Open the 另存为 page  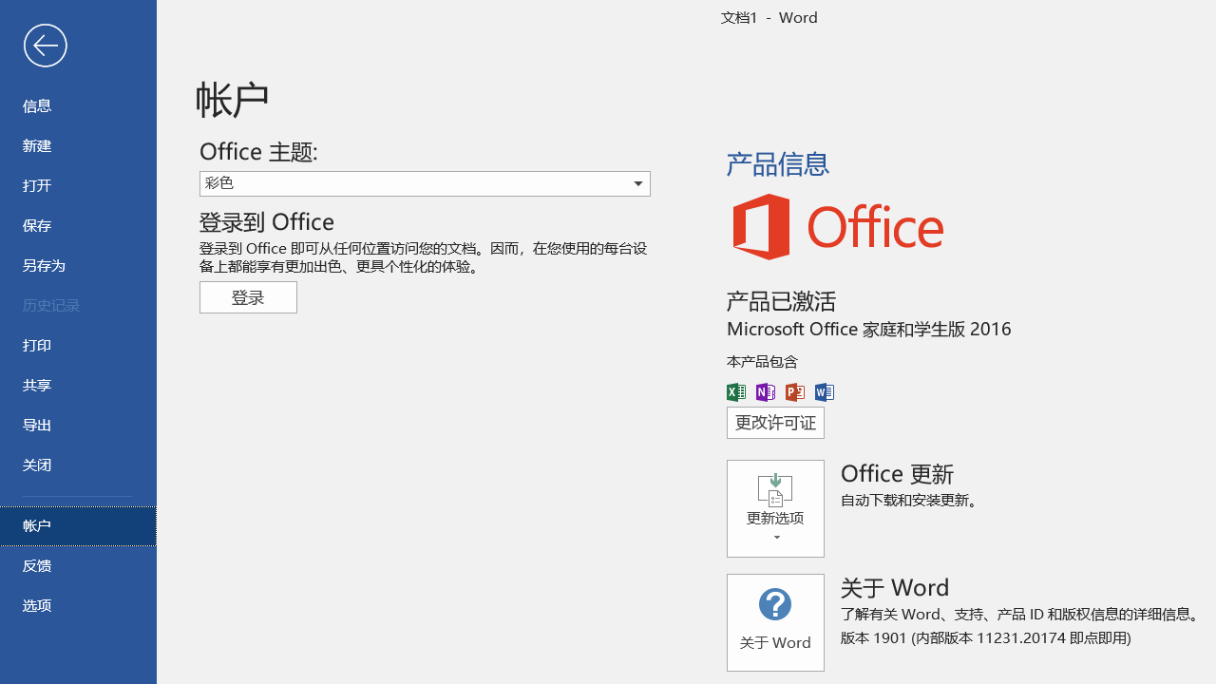tap(78, 266)
